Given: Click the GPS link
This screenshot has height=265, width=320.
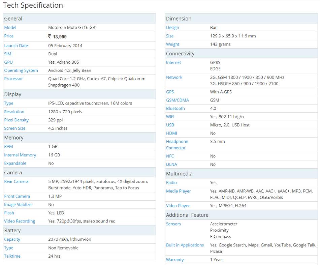Looking at the screenshot, I should (170, 92).
